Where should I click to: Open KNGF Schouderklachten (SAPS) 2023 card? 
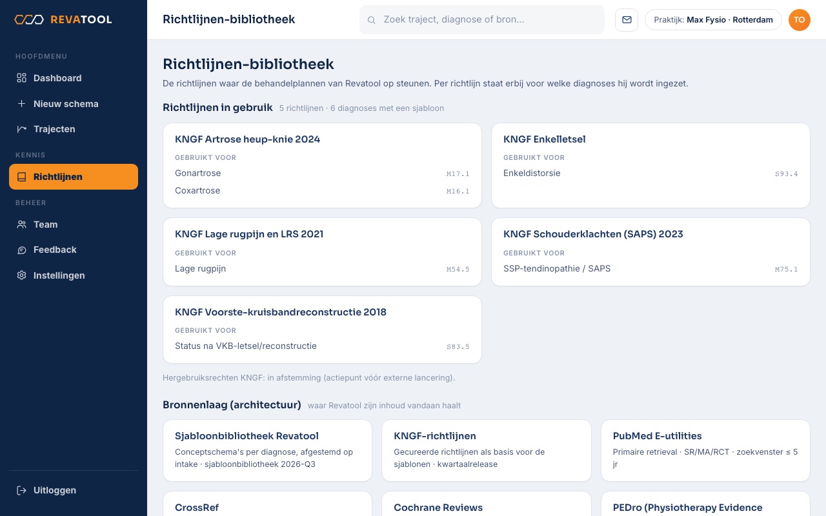(650, 252)
